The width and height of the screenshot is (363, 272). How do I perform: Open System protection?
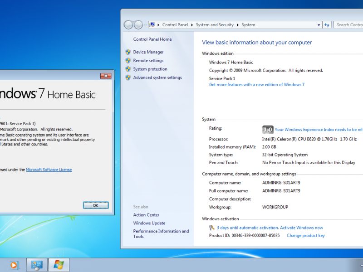[x=150, y=69]
